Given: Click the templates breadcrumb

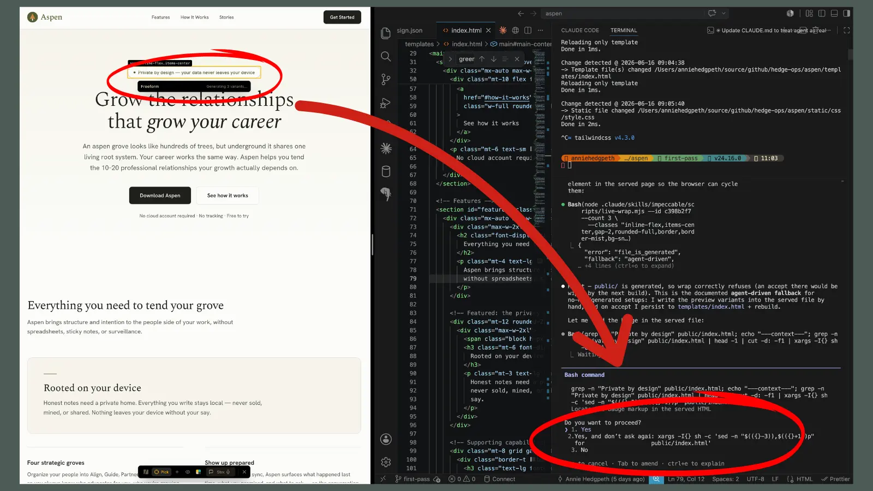Looking at the screenshot, I should pyautogui.click(x=419, y=44).
